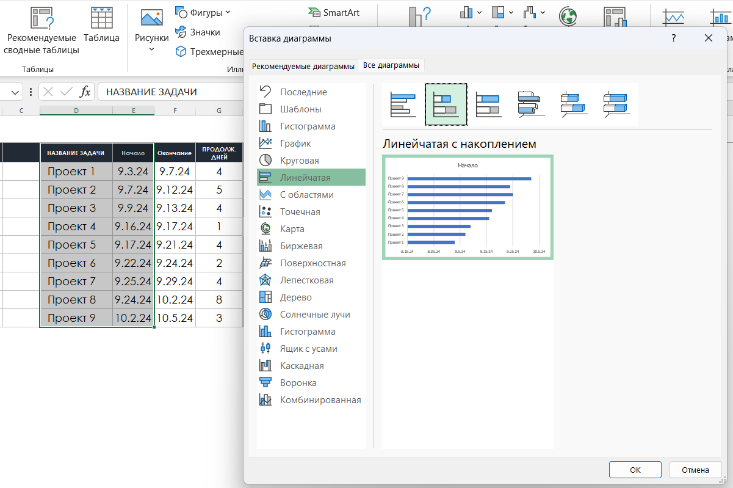733x488 pixels.
Task: Insert Трехмерные 3D models
Action: [x=209, y=52]
